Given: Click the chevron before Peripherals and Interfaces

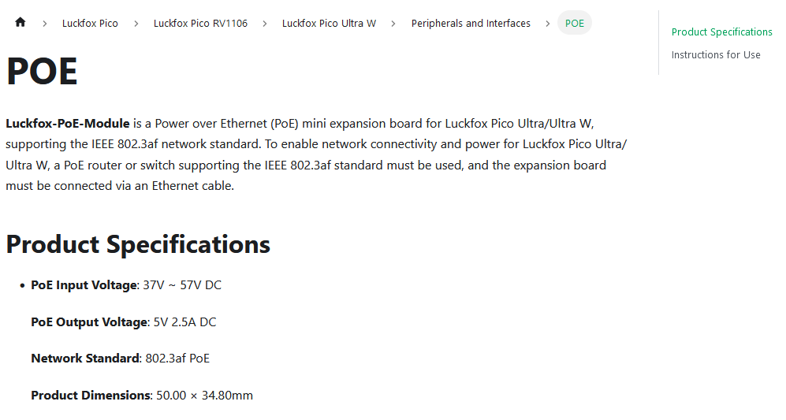Looking at the screenshot, I should [x=393, y=24].
